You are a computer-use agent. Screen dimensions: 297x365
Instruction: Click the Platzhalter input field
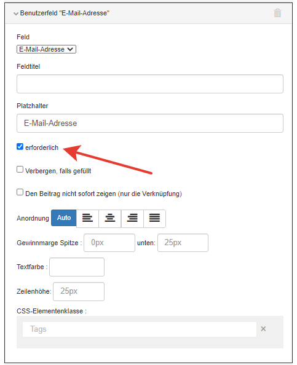(150, 123)
